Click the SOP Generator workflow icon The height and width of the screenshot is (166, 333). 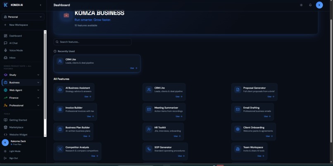coord(149,149)
